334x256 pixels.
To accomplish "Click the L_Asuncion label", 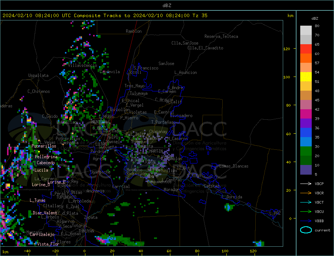I will coord(186,72).
